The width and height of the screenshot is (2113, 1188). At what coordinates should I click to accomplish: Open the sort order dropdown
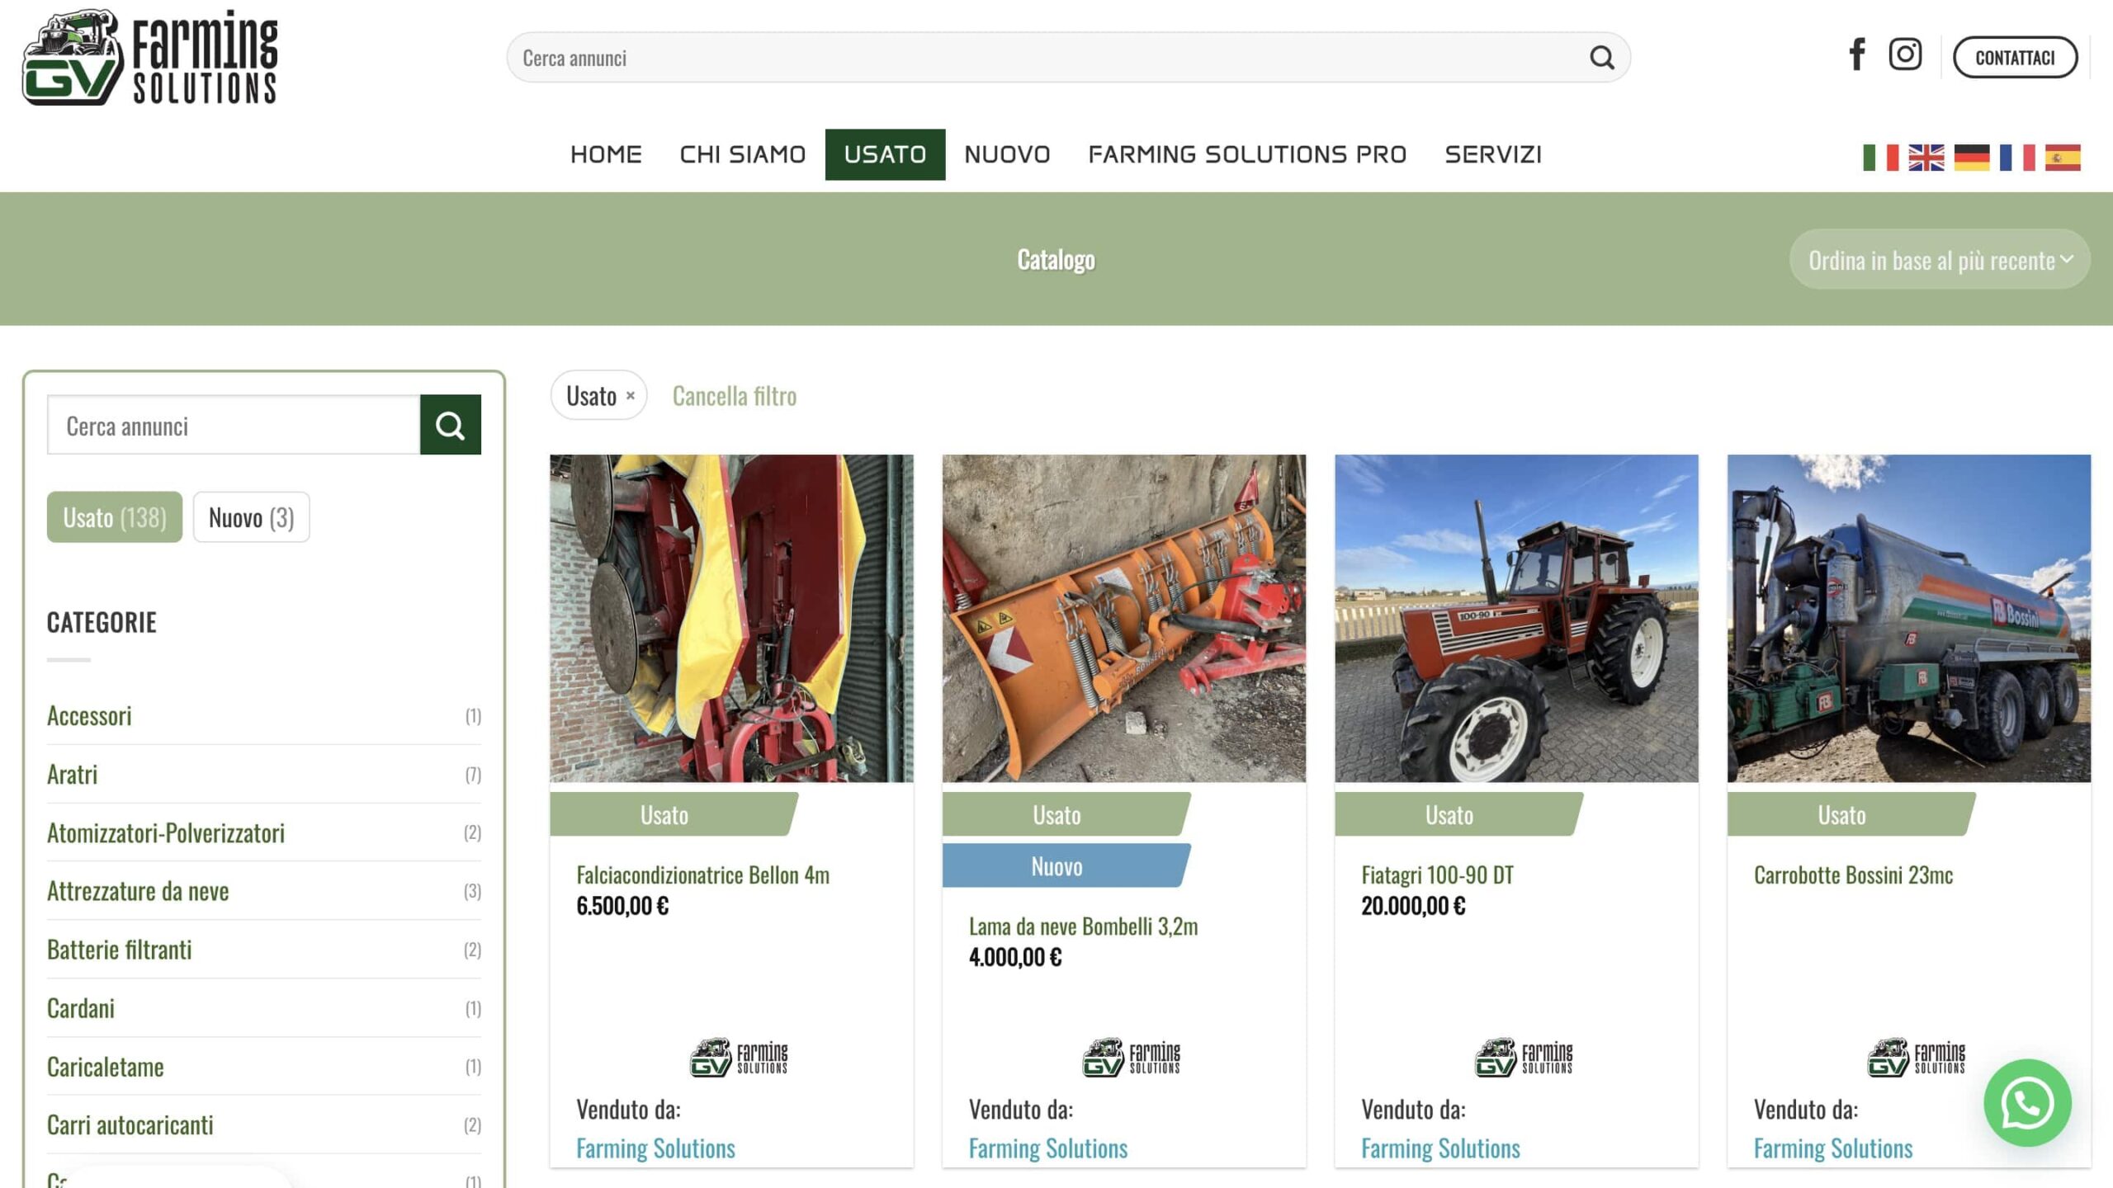(x=1939, y=260)
